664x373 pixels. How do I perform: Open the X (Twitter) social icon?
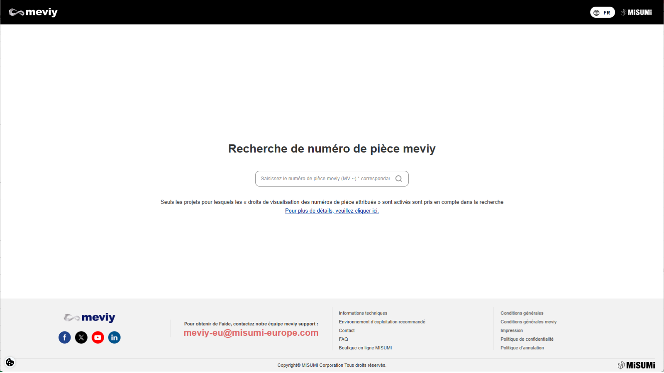(81, 337)
